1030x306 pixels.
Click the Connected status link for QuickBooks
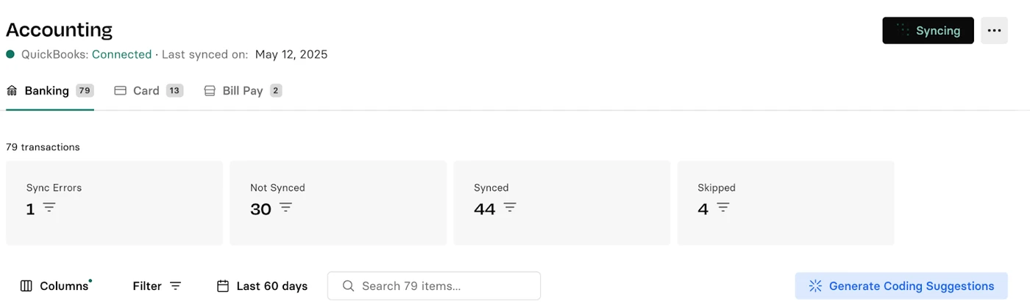pos(121,54)
